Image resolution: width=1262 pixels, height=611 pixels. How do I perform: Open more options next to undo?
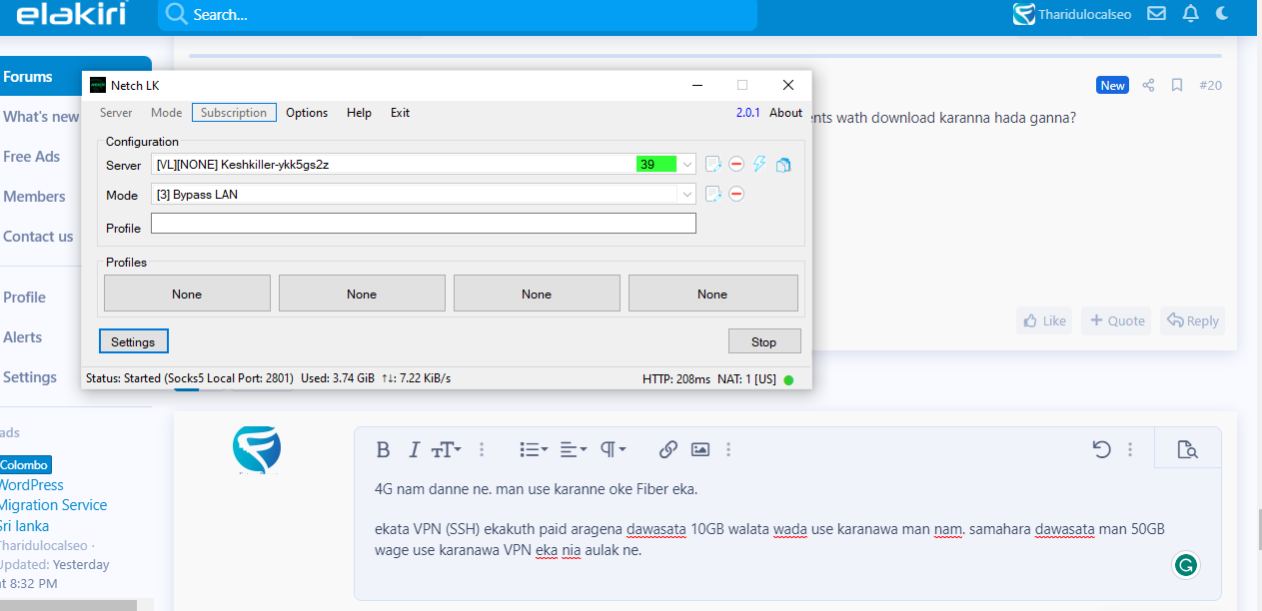coord(1130,450)
